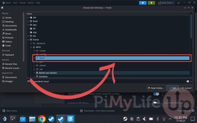Image resolution: width=197 pixels, height=123 pixels.
Task: Open the death-droid account dropdown
Action: 165,3
